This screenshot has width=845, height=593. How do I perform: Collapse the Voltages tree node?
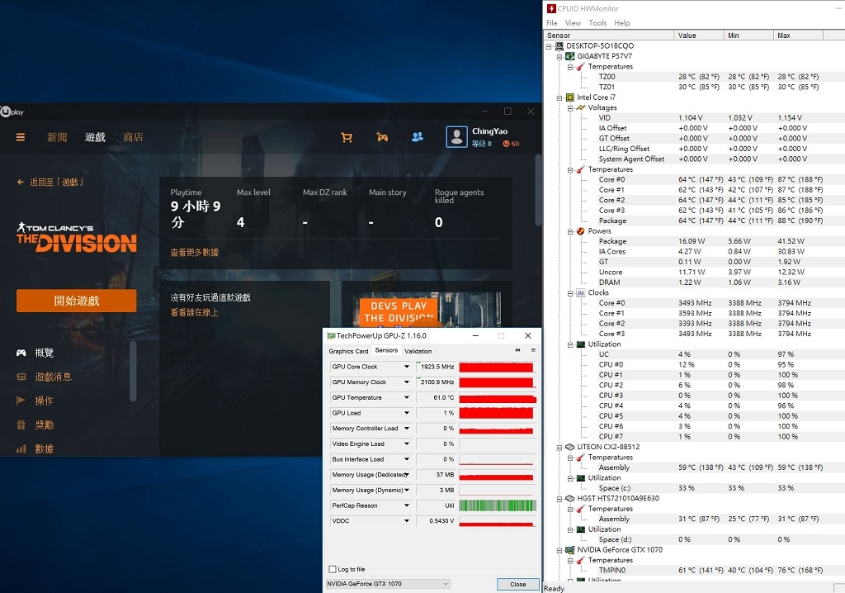click(x=570, y=108)
